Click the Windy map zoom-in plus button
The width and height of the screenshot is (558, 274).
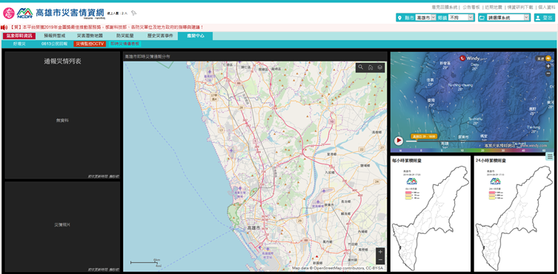tap(548, 66)
